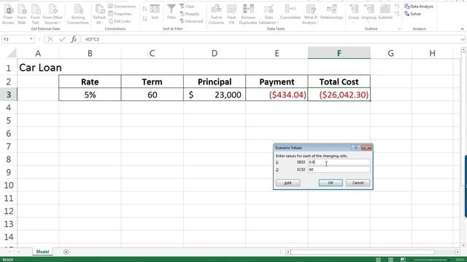Click the Car Loan title cell
Image resolution: width=467 pixels, height=262 pixels.
click(x=38, y=68)
